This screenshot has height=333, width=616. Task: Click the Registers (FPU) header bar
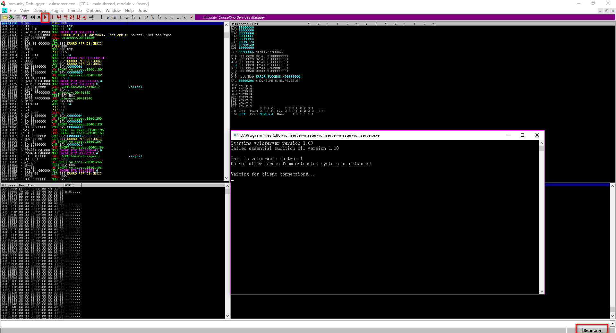(x=422, y=24)
